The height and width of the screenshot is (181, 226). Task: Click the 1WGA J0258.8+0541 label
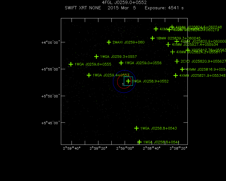click(161, 142)
